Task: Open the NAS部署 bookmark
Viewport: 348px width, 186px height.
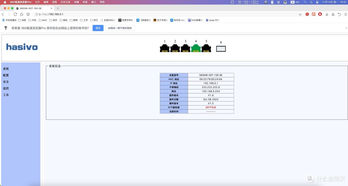Action: pyautogui.click(x=195, y=20)
